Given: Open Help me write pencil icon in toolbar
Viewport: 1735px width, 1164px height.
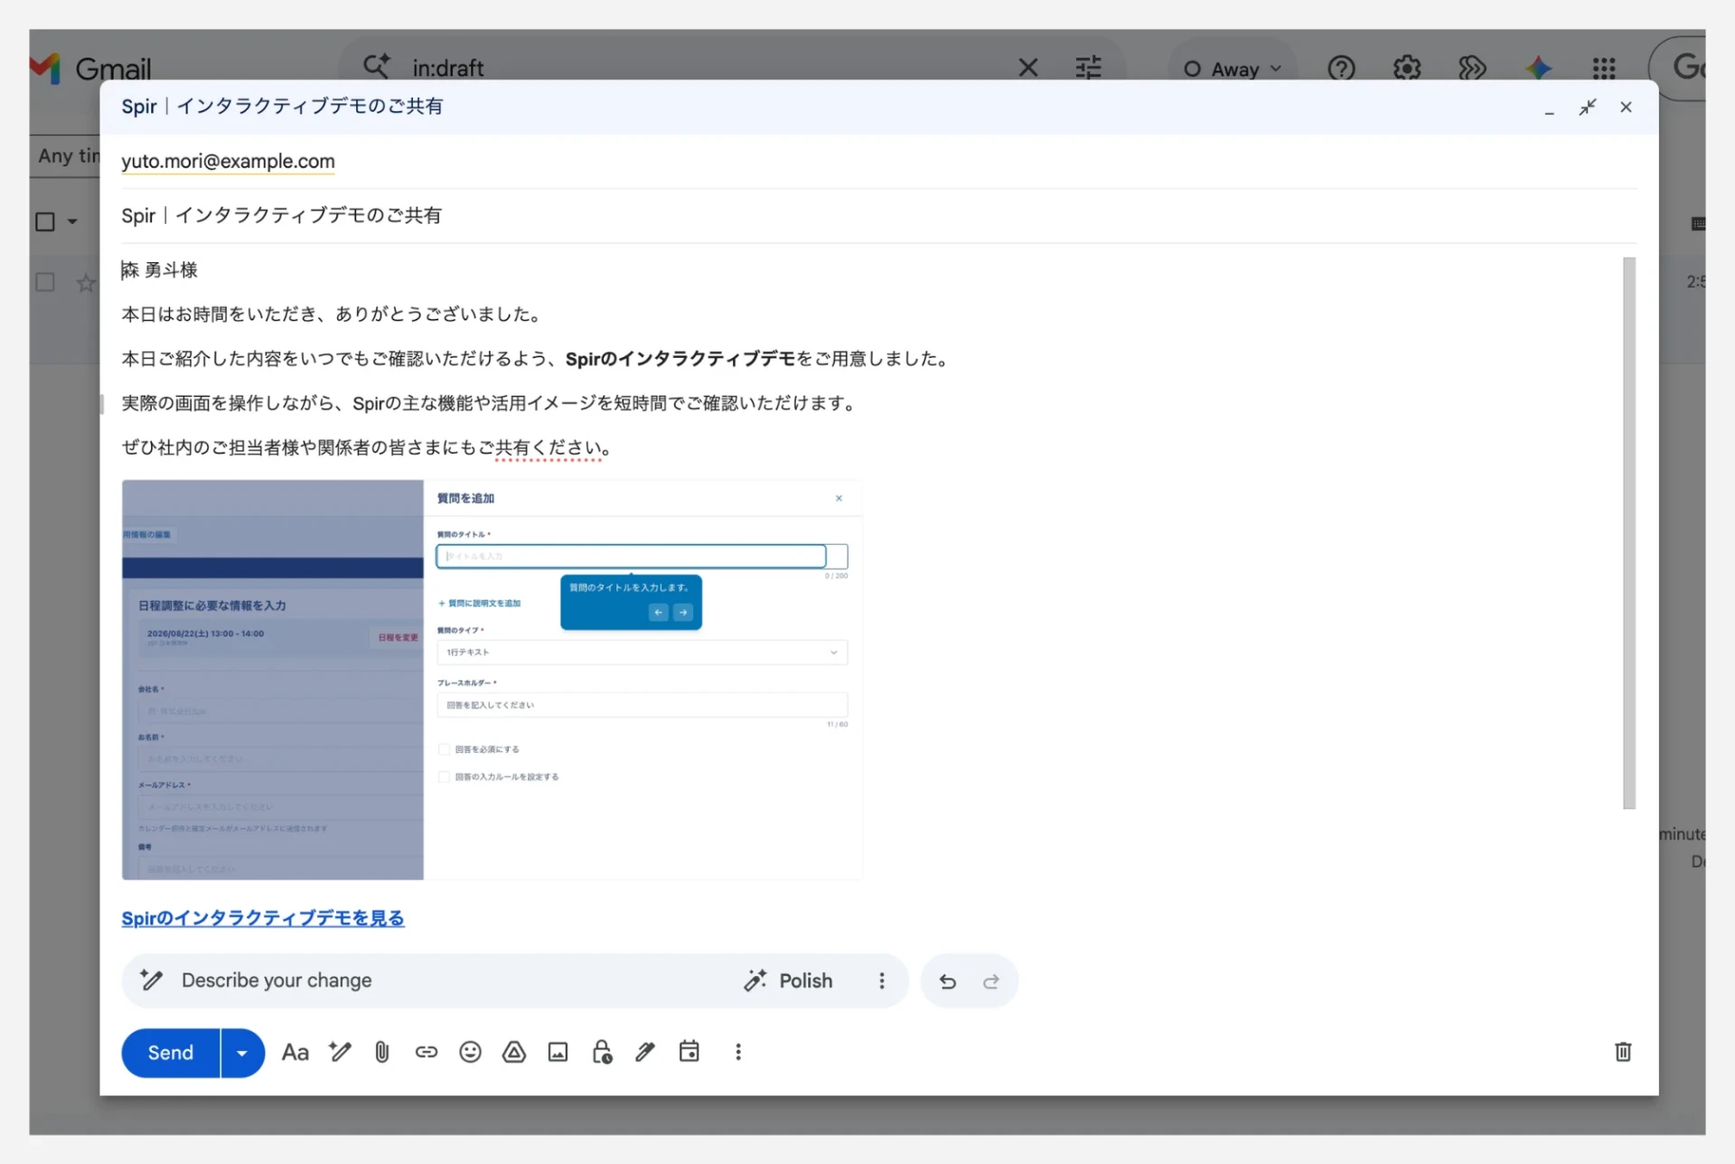Looking at the screenshot, I should tap(340, 1052).
